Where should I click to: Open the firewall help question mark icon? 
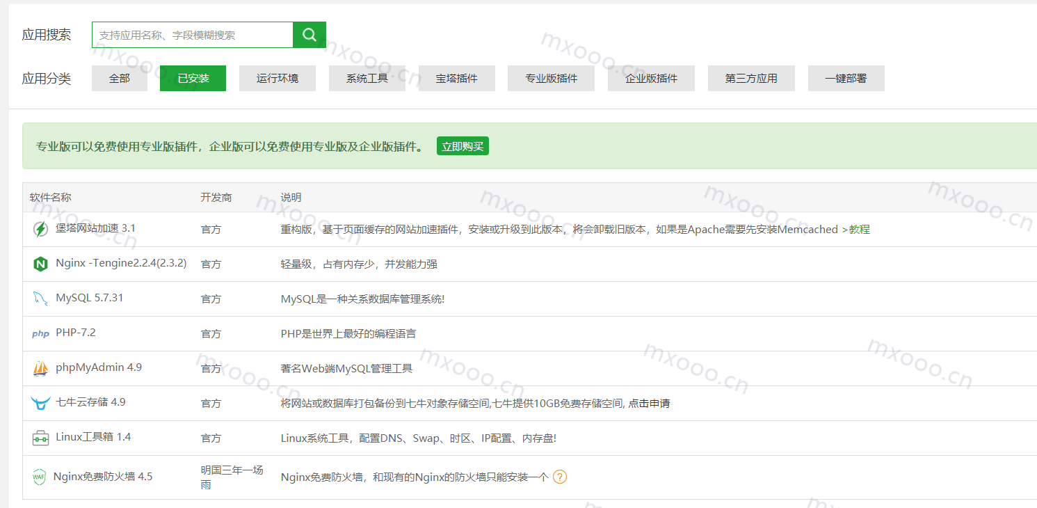click(x=560, y=477)
